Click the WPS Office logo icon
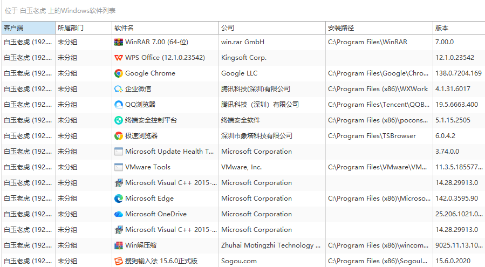This screenshot has width=485, height=267. click(x=119, y=58)
